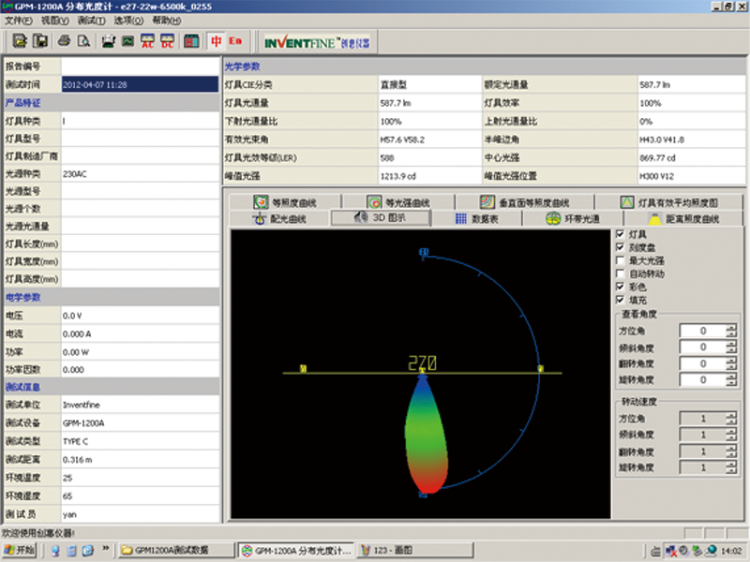The image size is (750, 562).
Task: Increase the 方位角 viewing angle stepper
Action: (731, 327)
